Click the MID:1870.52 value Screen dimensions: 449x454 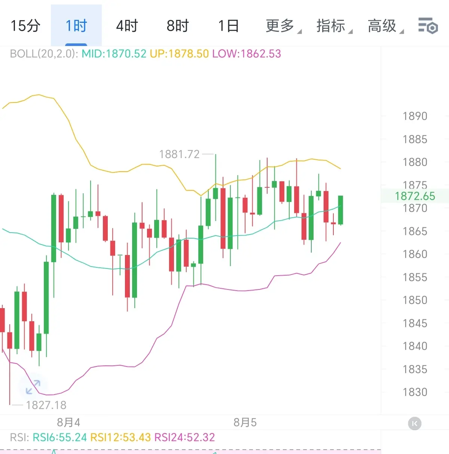point(114,54)
